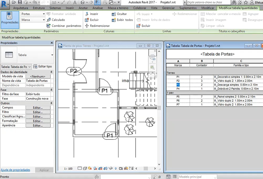The height and width of the screenshot is (179, 263).
Task: Click Ocultar in the Colunas panel
Action: 121,14
